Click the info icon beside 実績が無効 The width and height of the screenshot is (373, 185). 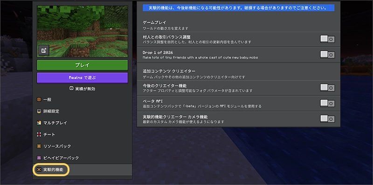pyautogui.click(x=71, y=88)
